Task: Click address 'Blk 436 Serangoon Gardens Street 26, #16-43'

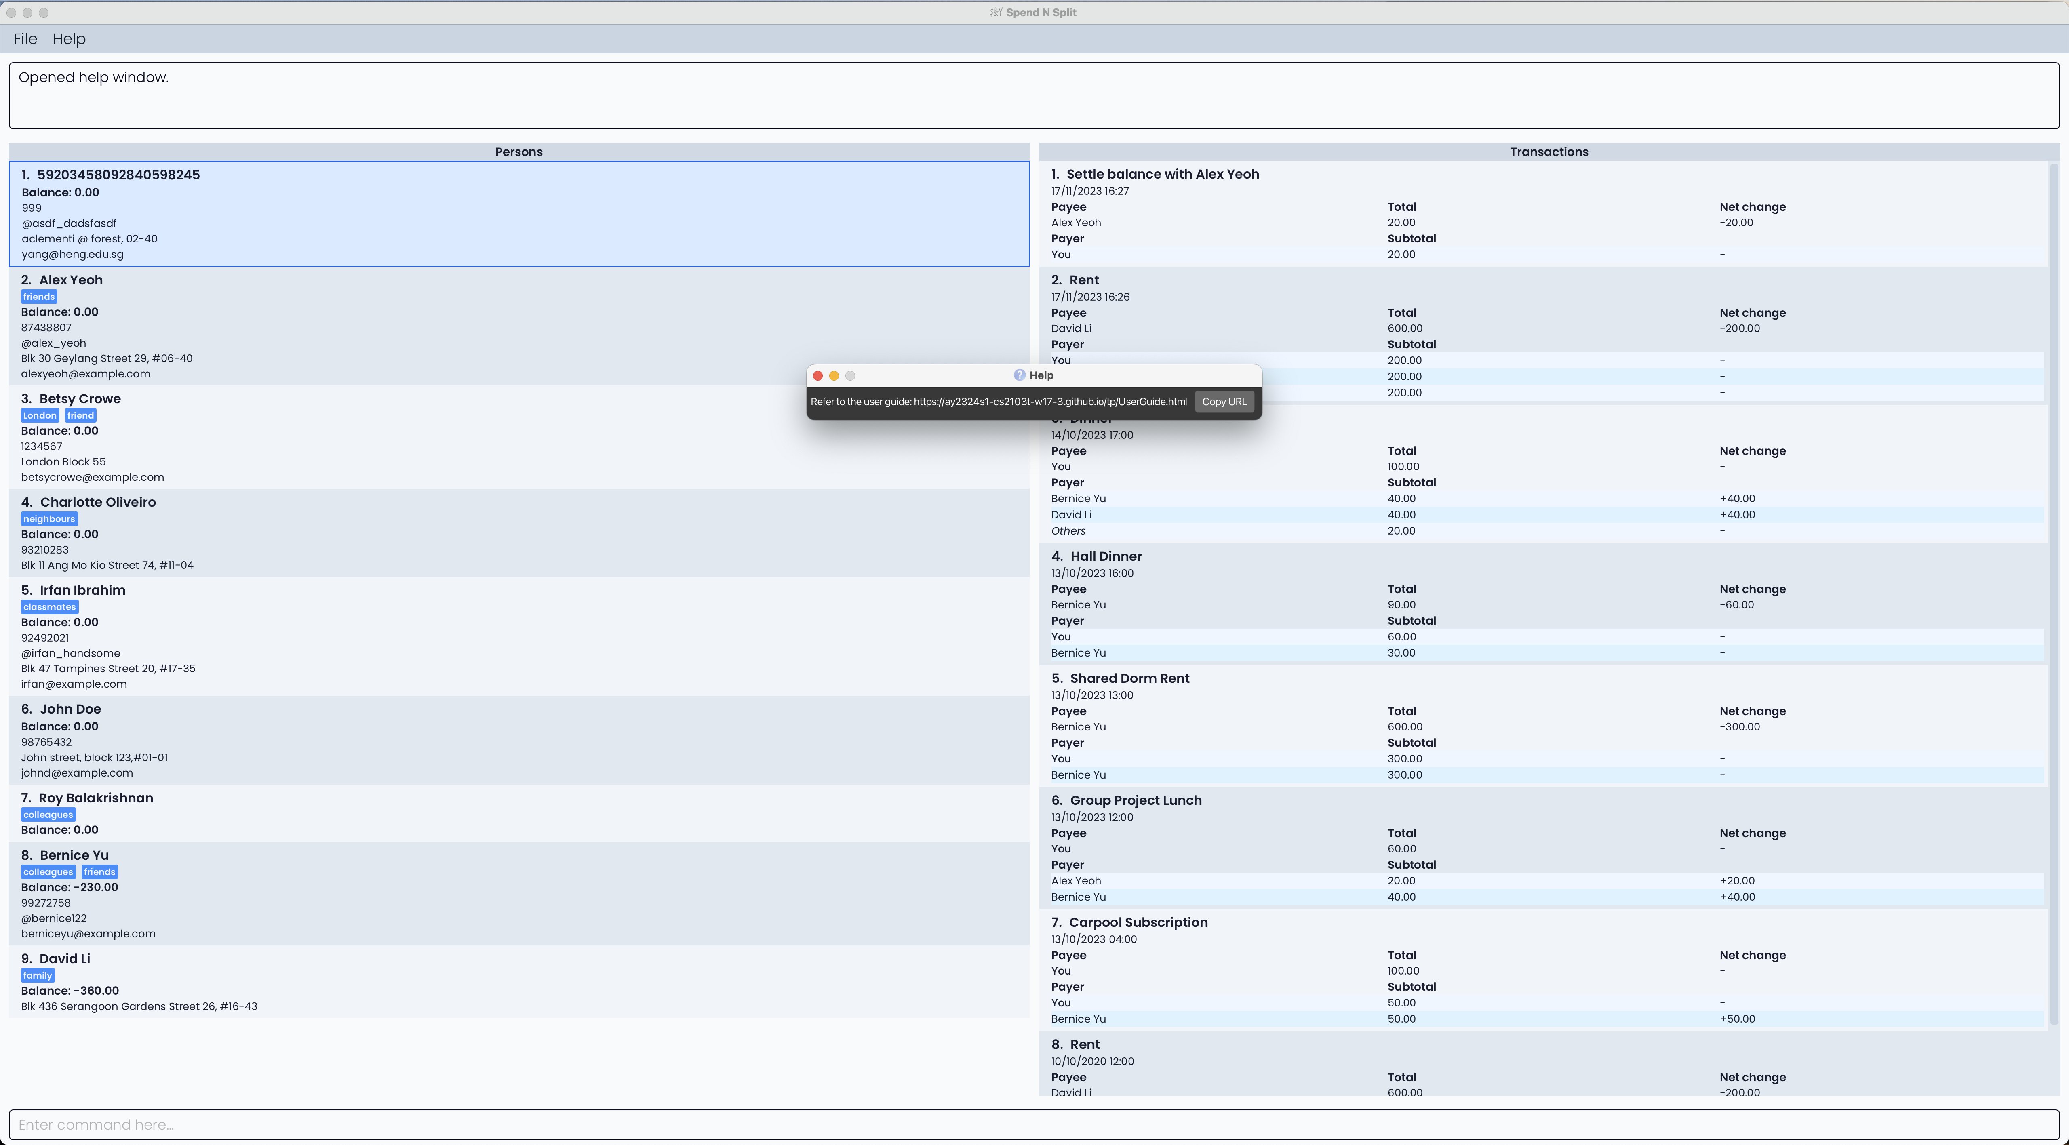Action: pos(139,1006)
